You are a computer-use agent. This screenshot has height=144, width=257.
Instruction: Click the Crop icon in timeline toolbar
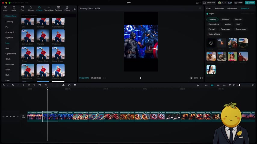75,85
